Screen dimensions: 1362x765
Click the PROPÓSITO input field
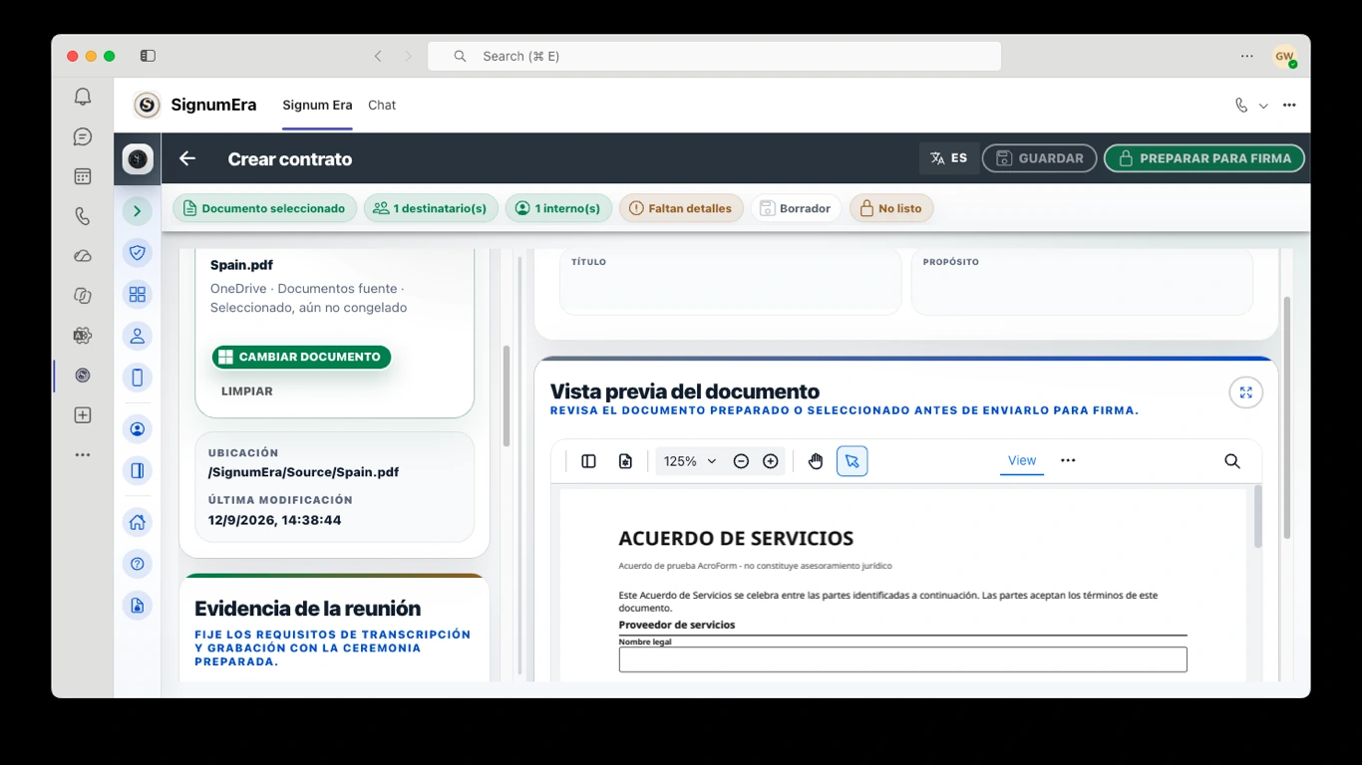[1082, 282]
